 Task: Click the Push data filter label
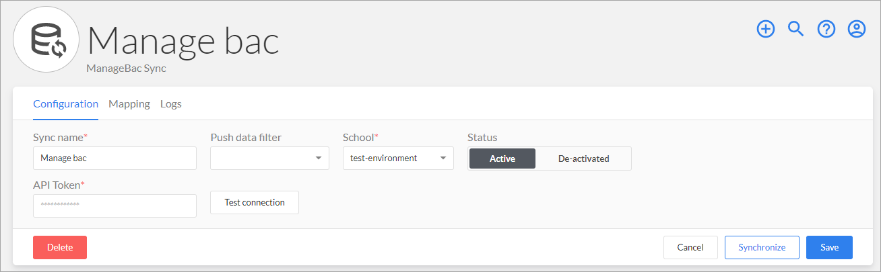pyautogui.click(x=246, y=137)
